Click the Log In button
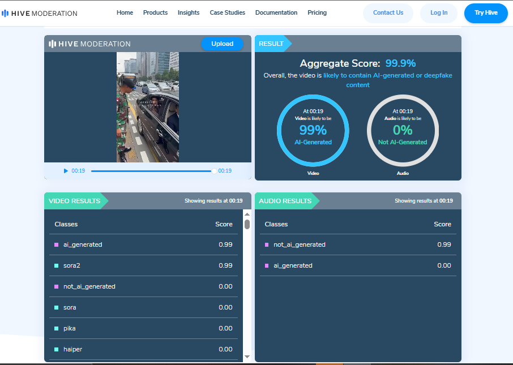This screenshot has height=365, width=513. [438, 13]
